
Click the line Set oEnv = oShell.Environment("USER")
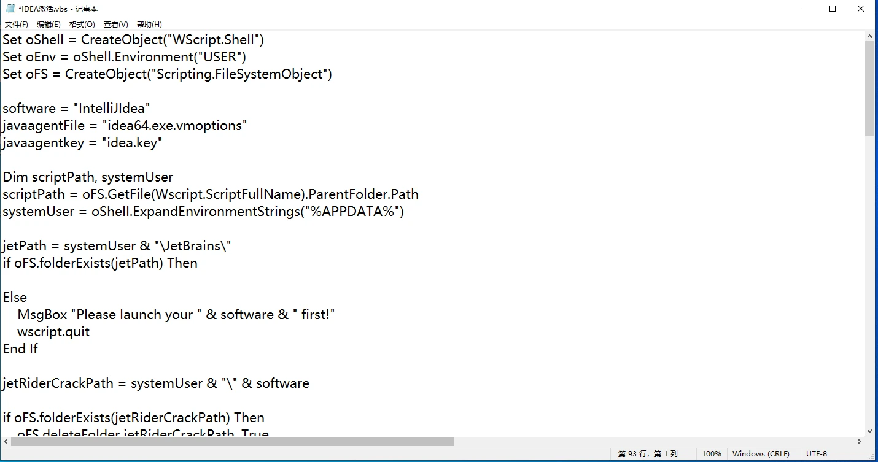(124, 57)
